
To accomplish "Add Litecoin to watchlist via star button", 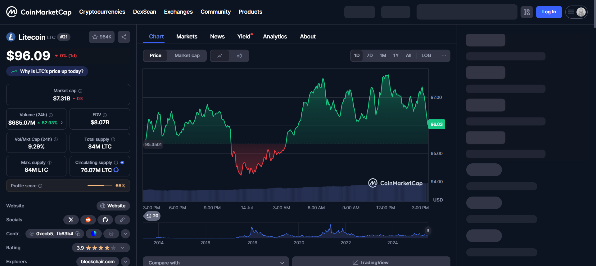I will pos(102,37).
